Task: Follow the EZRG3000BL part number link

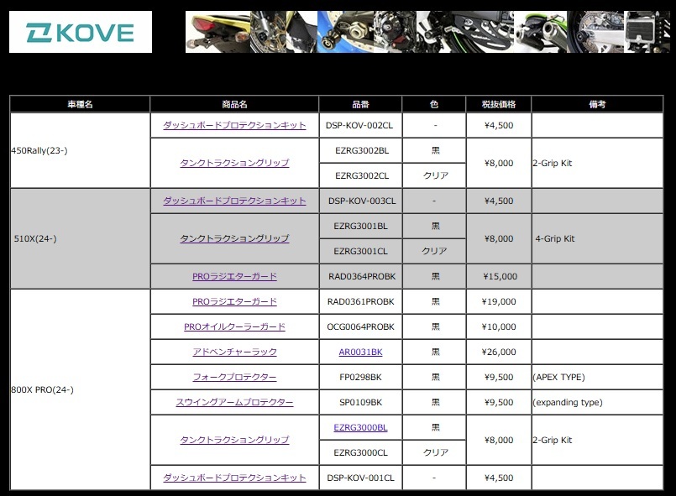Action: pos(360,427)
